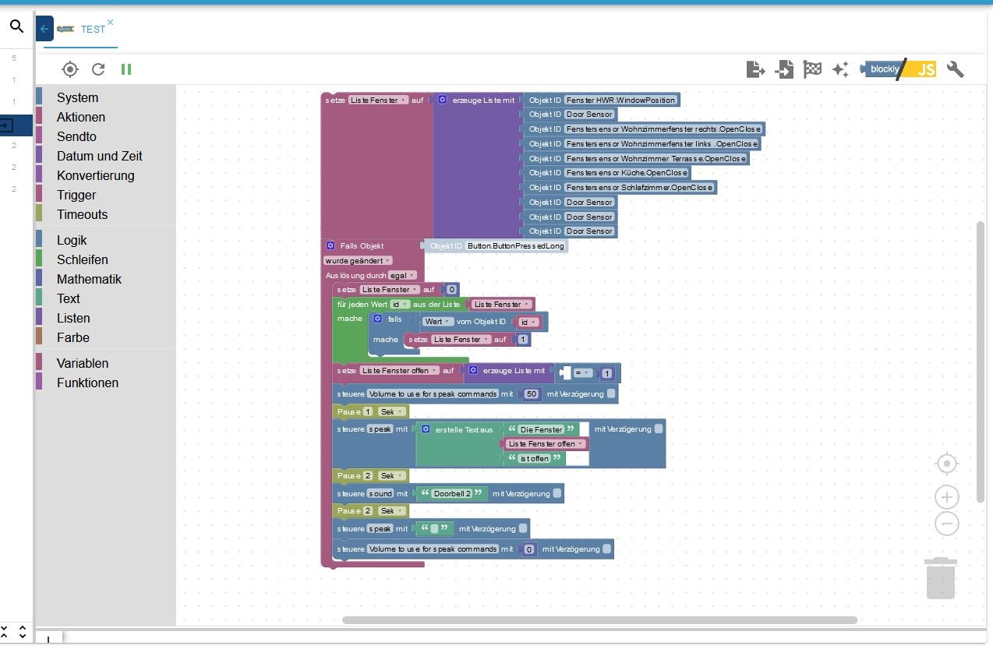993x649 pixels.
Task: Open the Mathematik block category
Action: click(x=89, y=279)
